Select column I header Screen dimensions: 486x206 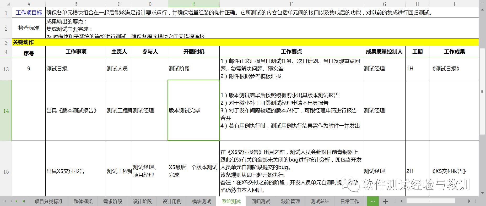(454, 4)
